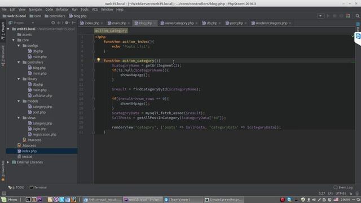Open the TODO tool window
The height and width of the screenshot is (203, 361).
(x=16, y=187)
